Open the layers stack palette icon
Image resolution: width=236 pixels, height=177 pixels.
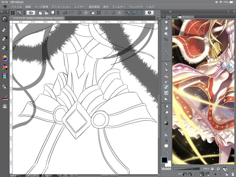[5, 106]
